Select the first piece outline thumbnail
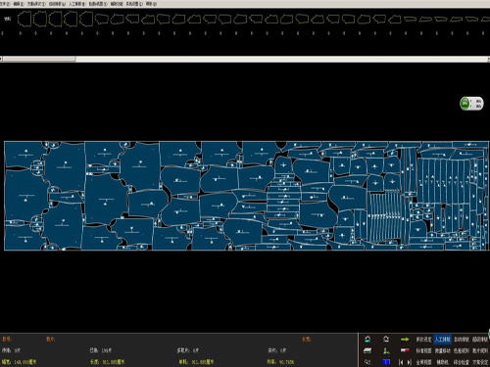 pos(24,19)
